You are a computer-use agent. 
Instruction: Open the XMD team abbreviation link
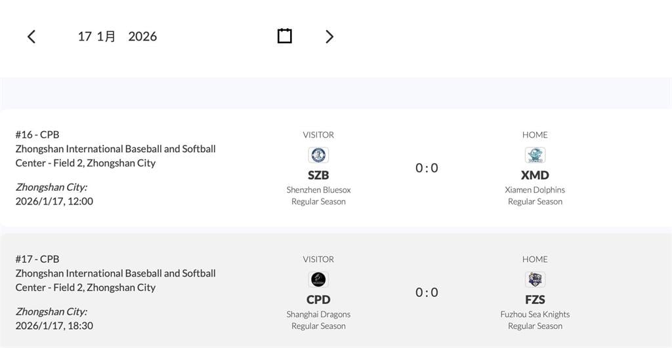(535, 175)
